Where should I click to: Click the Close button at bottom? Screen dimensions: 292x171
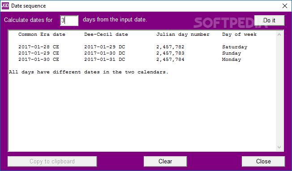(x=263, y=161)
